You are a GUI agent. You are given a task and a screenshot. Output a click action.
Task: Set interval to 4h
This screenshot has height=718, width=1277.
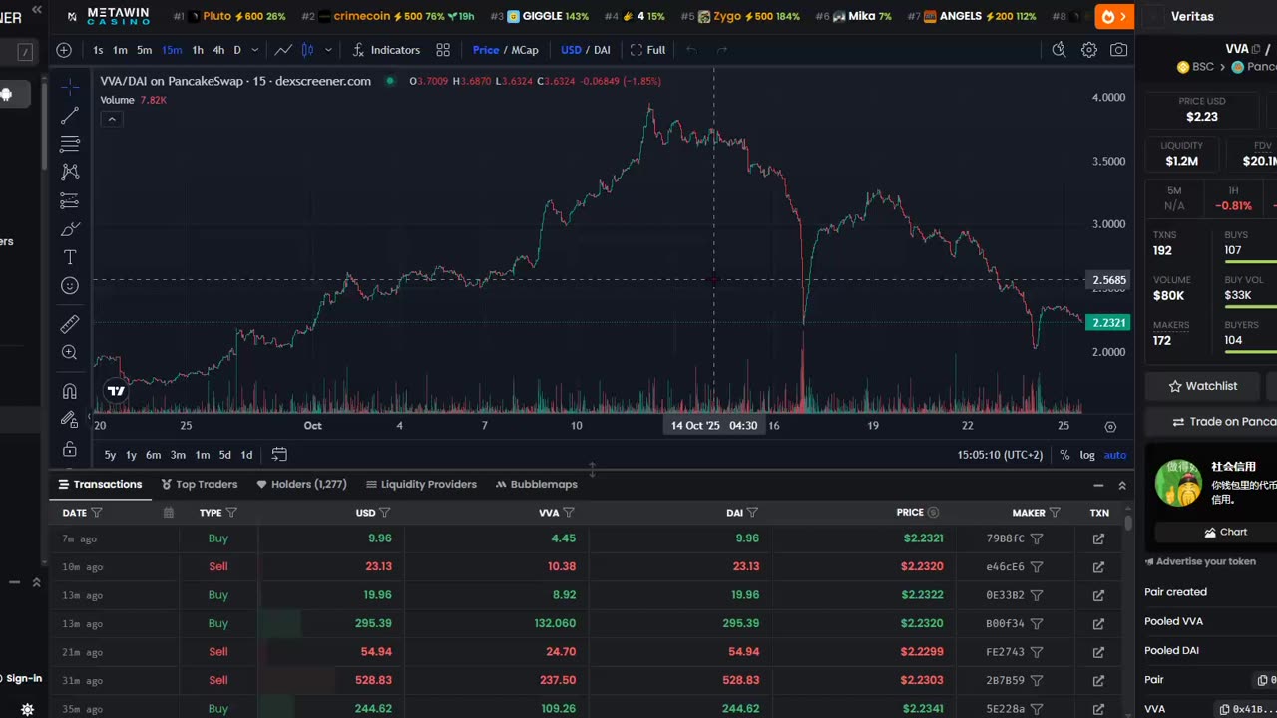(218, 50)
